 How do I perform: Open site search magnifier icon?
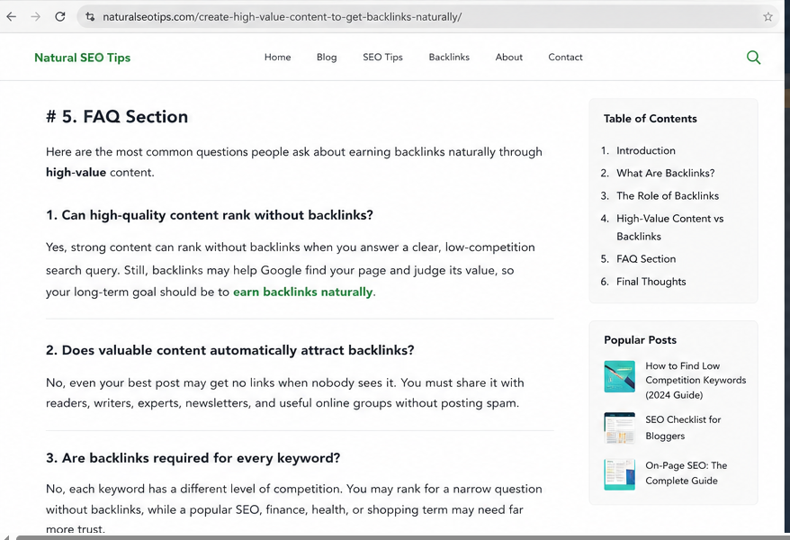(x=753, y=58)
